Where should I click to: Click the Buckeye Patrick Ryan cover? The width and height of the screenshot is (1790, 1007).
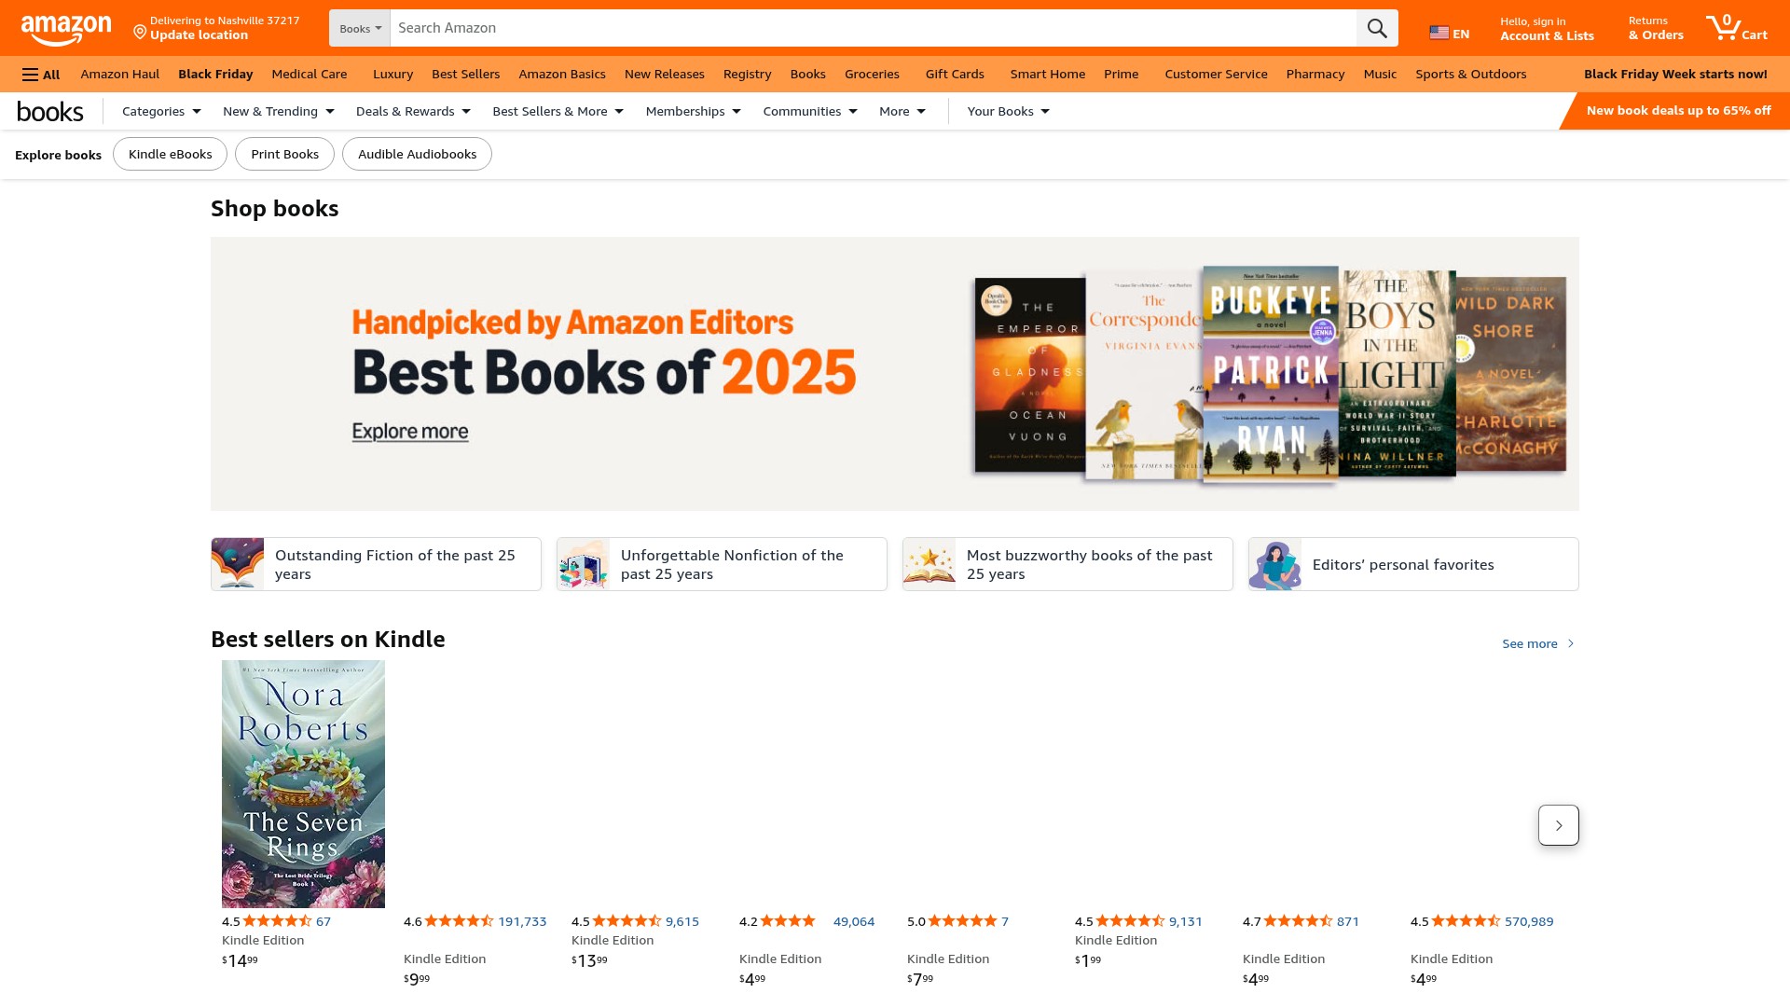point(1270,373)
